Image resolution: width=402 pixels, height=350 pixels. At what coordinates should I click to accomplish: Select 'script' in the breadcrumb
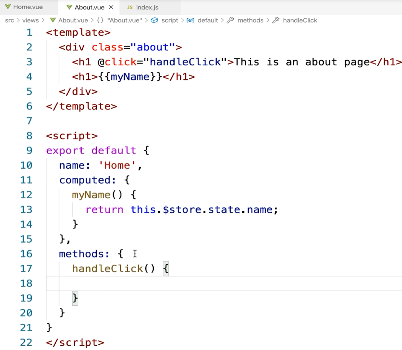click(x=170, y=21)
